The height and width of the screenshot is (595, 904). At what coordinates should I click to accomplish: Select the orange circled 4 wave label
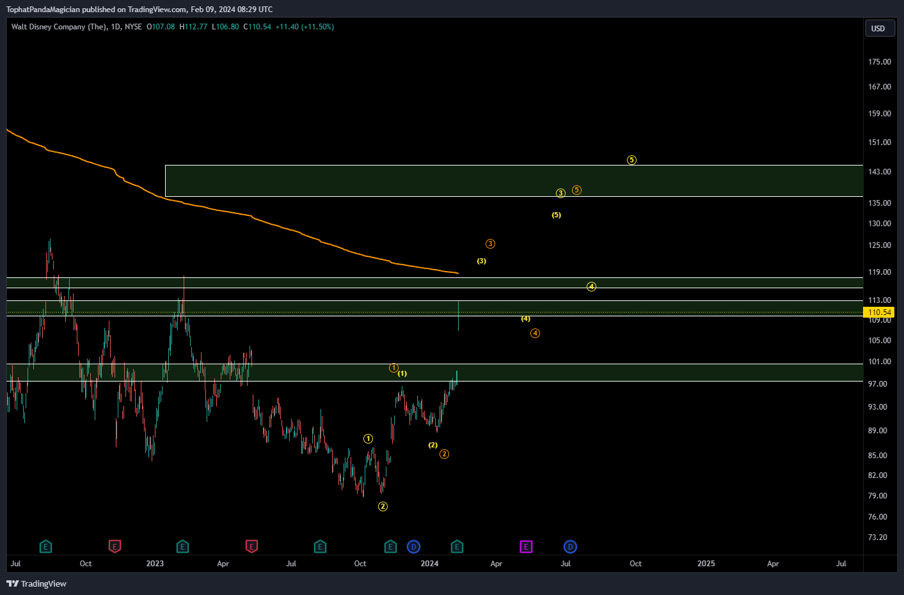(x=535, y=333)
